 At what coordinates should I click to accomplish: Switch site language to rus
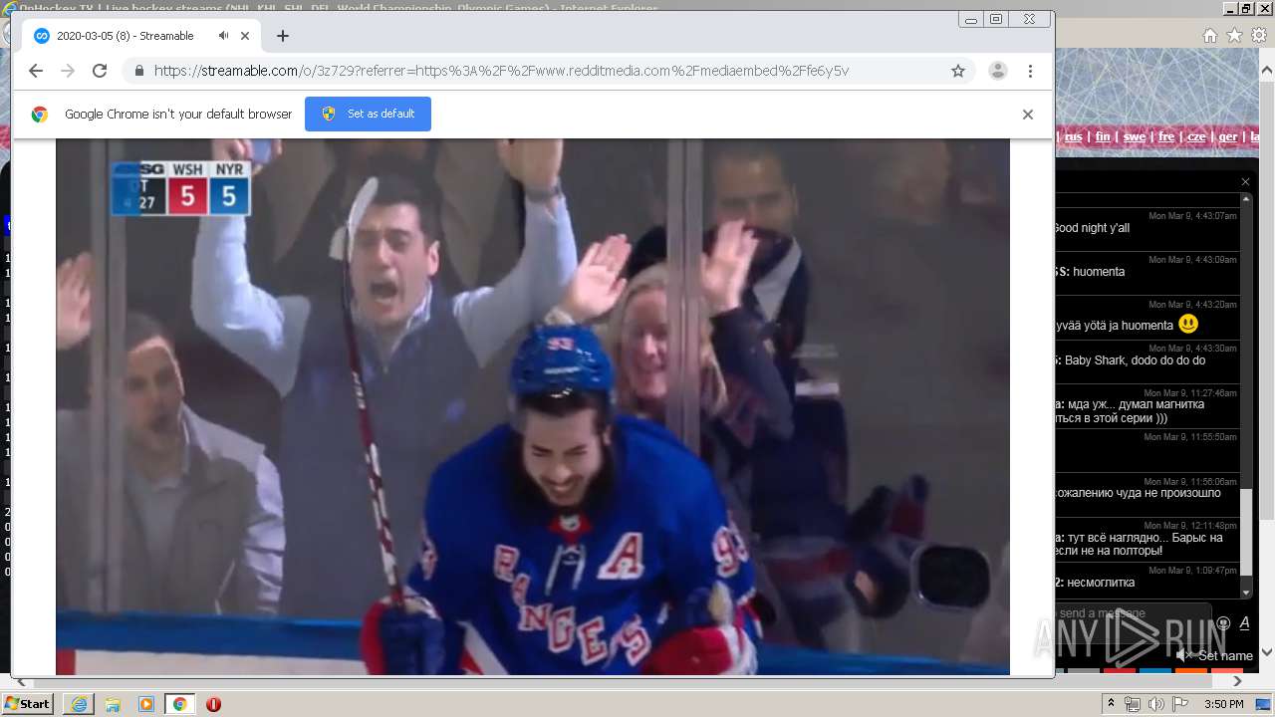pyautogui.click(x=1073, y=136)
